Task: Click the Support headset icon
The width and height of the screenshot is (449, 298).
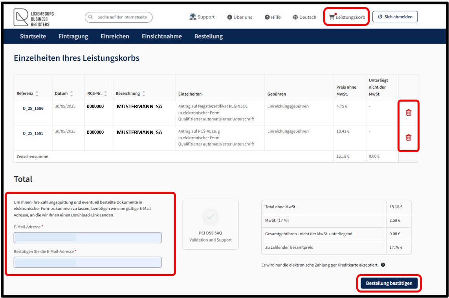Action: [x=193, y=16]
